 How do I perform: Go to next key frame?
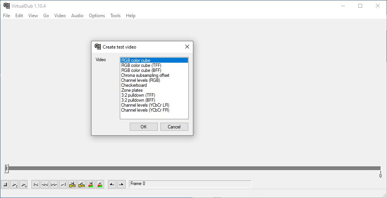(x=82, y=184)
